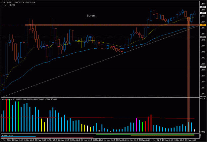
Task: Click the 29 May 00:45 time label
Action: tap(144, 140)
